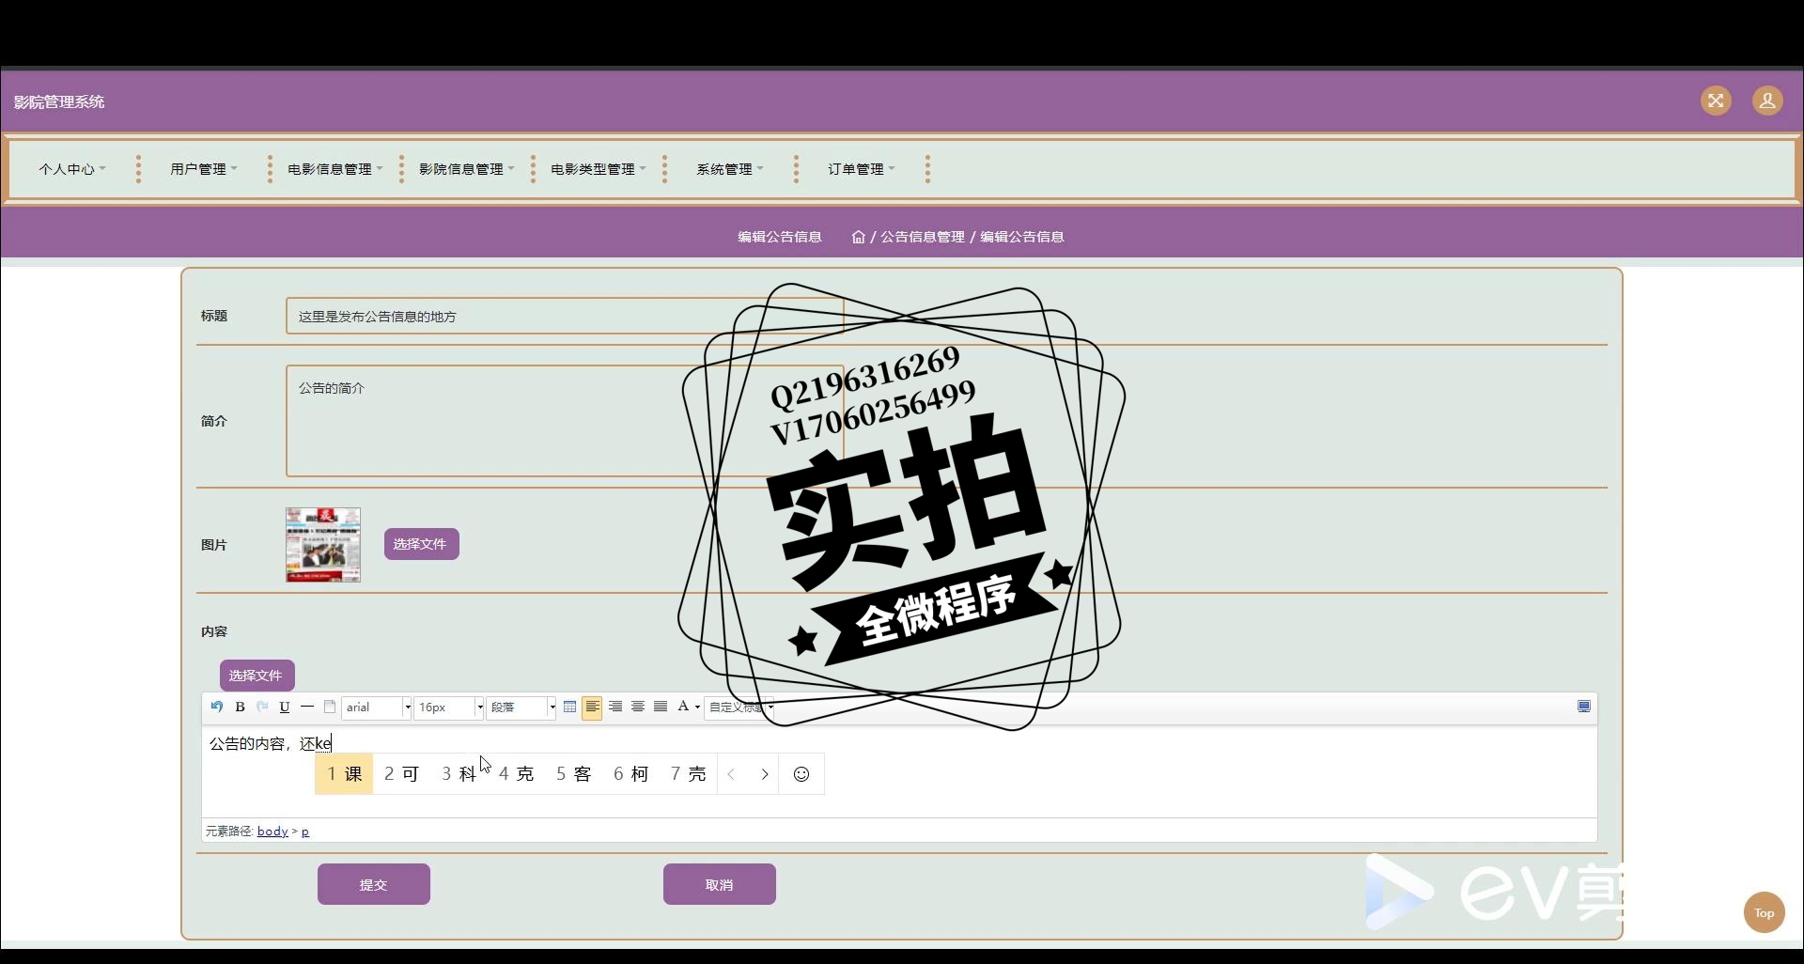
Task: Open the 自定义标题 dropdown
Action: pos(739,707)
